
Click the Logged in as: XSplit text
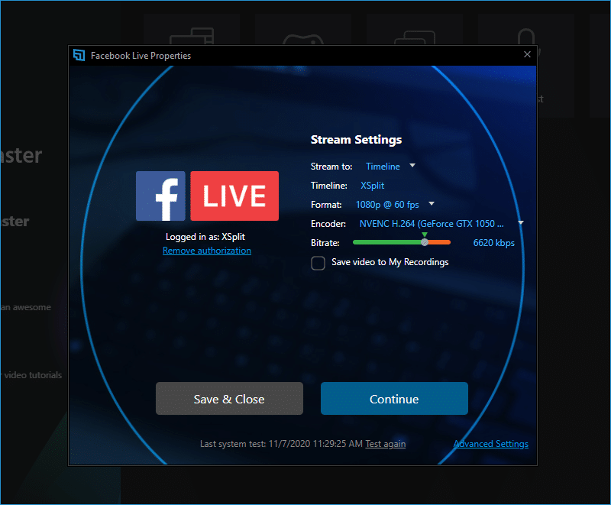coord(205,237)
